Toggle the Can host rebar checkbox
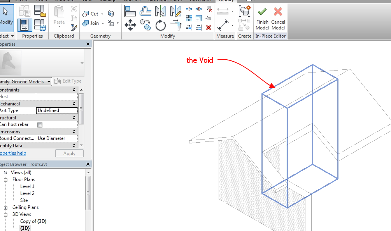This screenshot has height=231, width=391. (40, 125)
